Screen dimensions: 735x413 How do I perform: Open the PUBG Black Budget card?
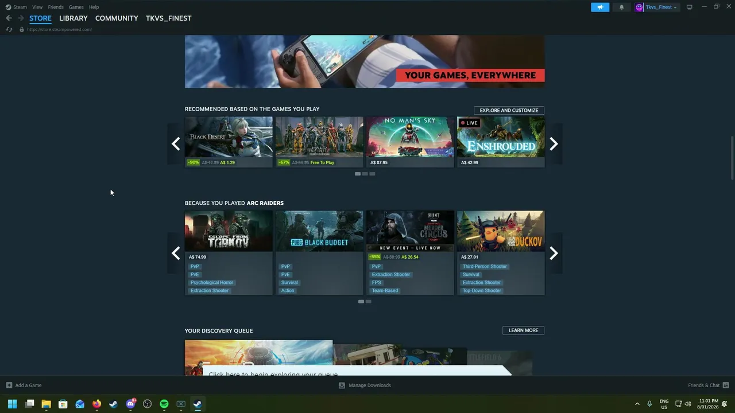[x=319, y=253]
